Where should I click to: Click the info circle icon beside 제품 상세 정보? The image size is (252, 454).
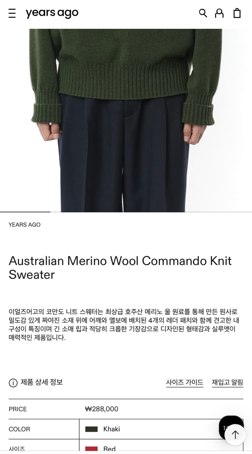pos(13,383)
